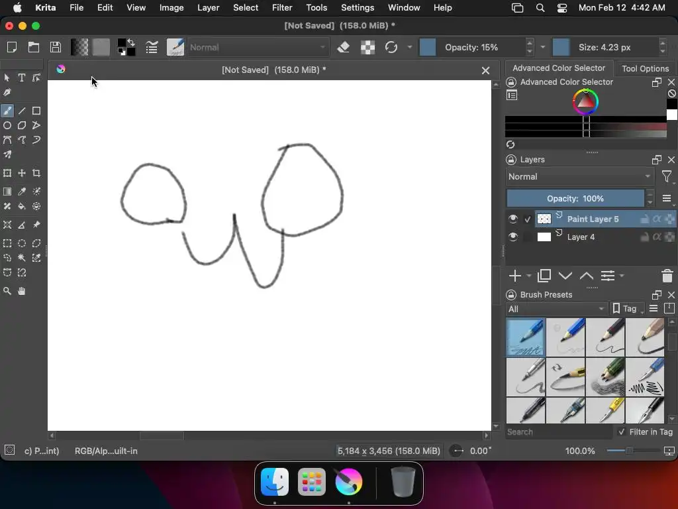Open the Layers blending mode dropdown

[x=579, y=176]
